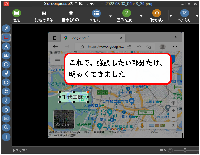The width and height of the screenshot is (200, 155).
Task: Select the text A tool
Action: 6,46
